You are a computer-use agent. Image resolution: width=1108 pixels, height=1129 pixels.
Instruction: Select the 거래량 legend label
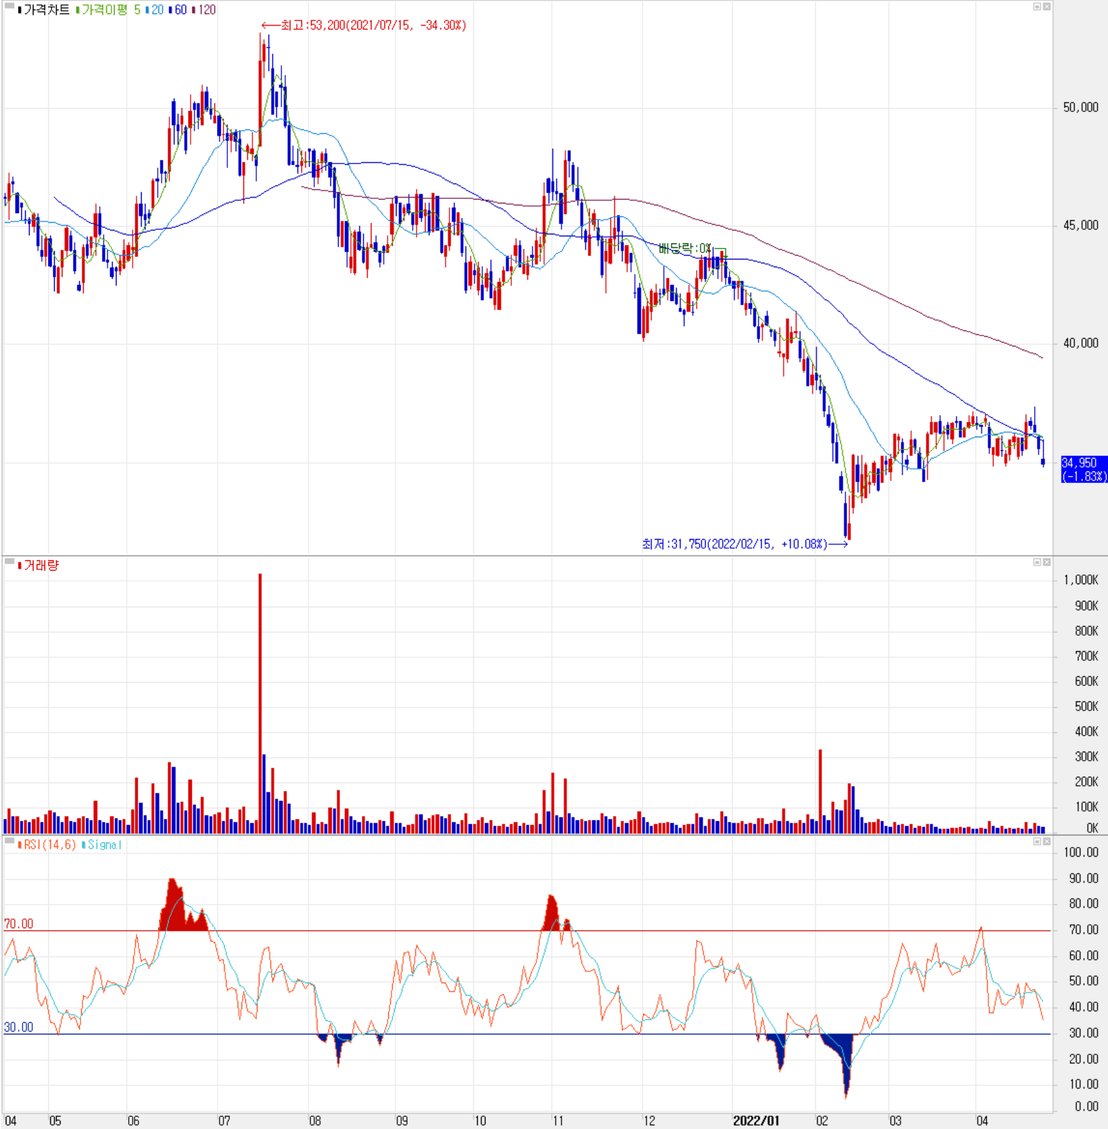[41, 565]
